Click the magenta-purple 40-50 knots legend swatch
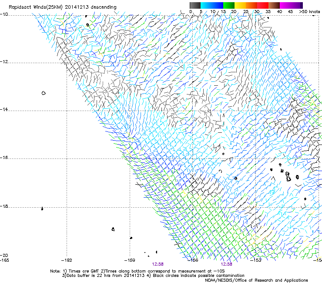 (291, 5)
